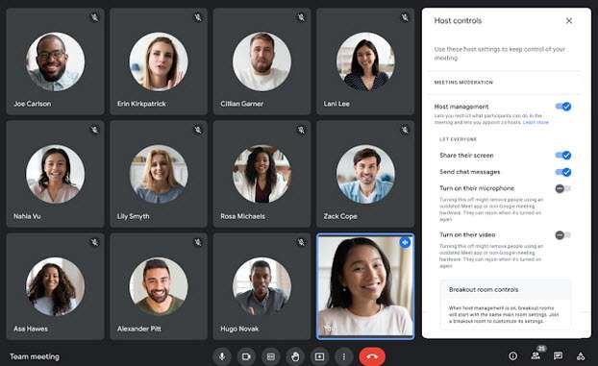Select Nahla Vu's avatar

pyautogui.click(x=56, y=174)
